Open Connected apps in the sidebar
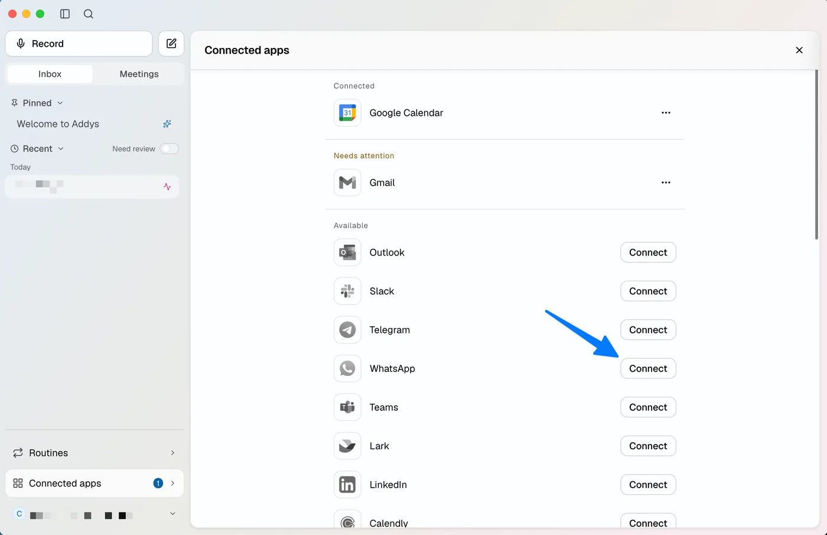 point(95,484)
